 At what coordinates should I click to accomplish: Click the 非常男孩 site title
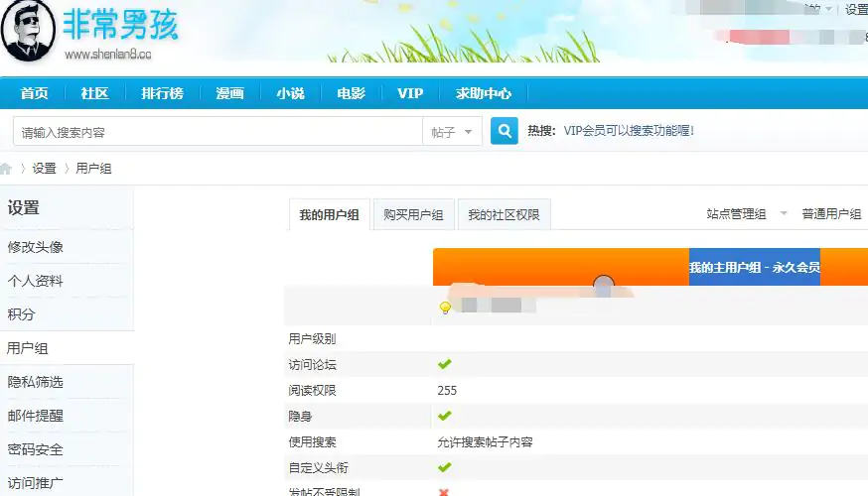click(x=120, y=25)
